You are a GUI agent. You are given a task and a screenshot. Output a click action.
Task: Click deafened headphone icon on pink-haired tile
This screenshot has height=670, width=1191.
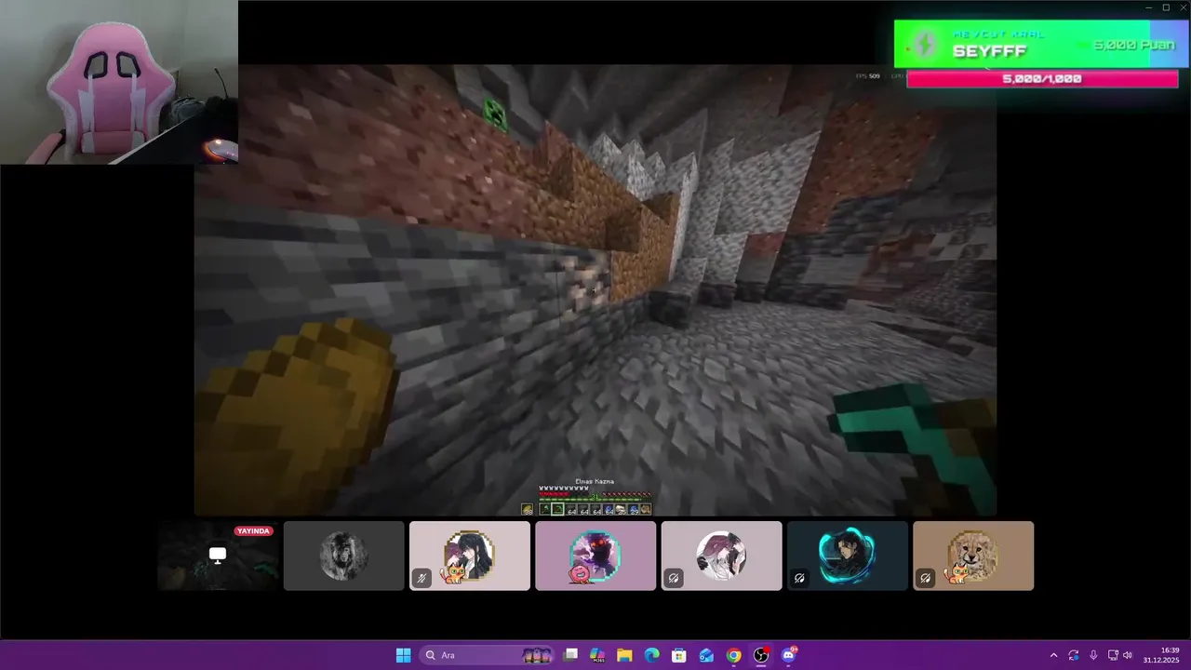[x=674, y=578]
